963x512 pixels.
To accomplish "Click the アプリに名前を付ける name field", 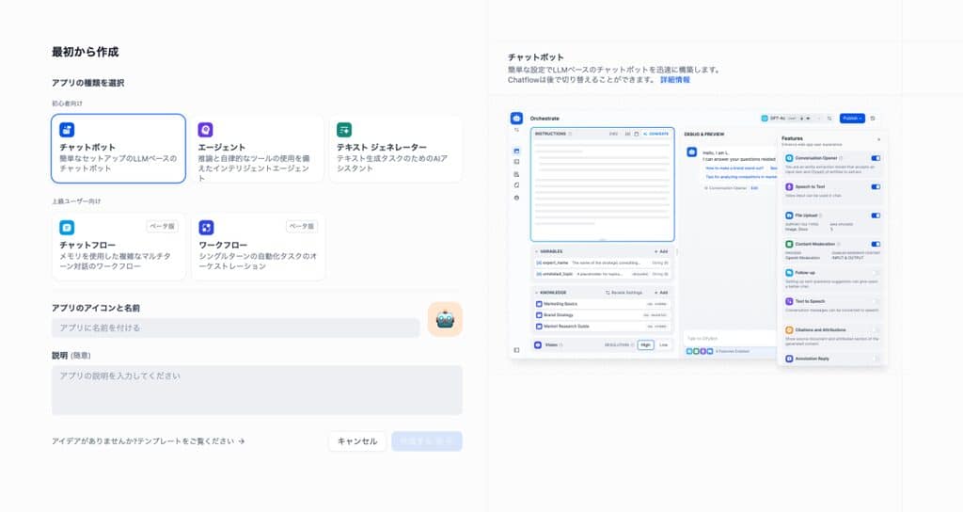I will (236, 328).
